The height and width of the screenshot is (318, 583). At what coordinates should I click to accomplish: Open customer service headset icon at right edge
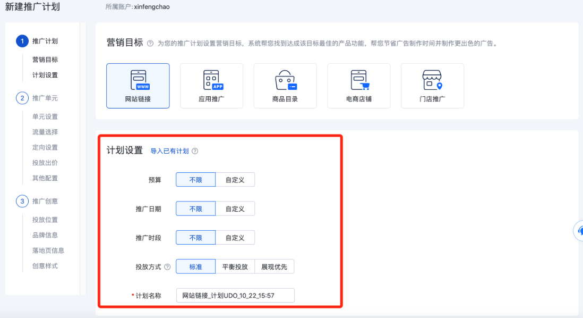[579, 231]
